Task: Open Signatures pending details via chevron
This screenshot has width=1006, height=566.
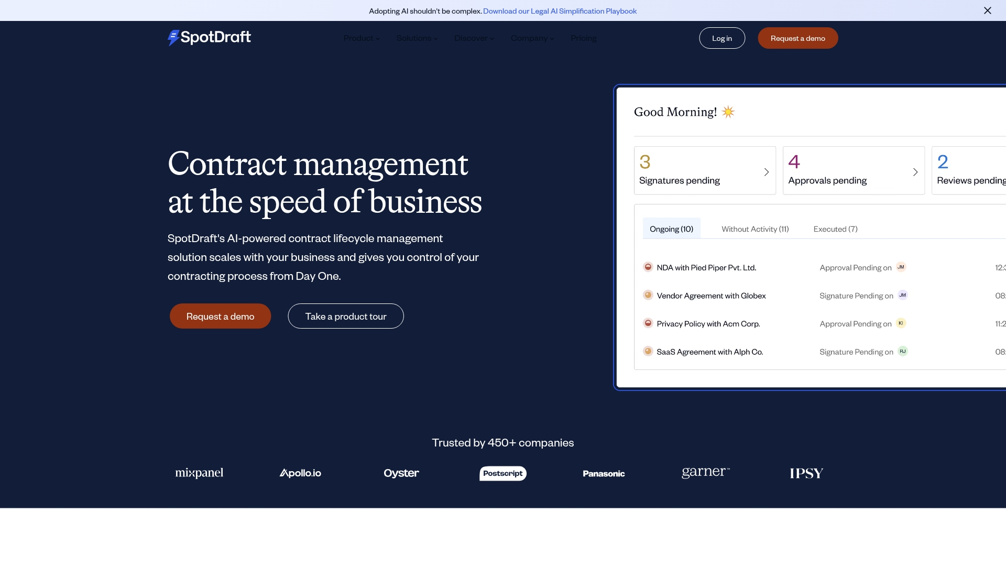Action: tap(767, 172)
